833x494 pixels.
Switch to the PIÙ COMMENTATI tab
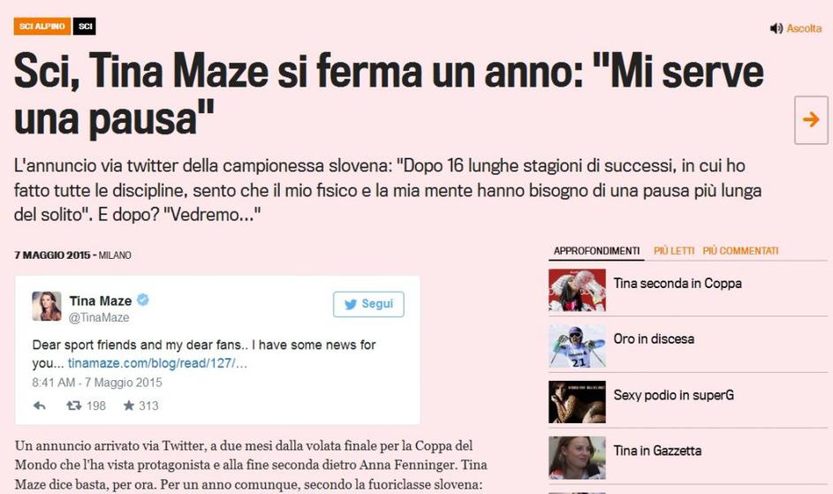click(740, 251)
